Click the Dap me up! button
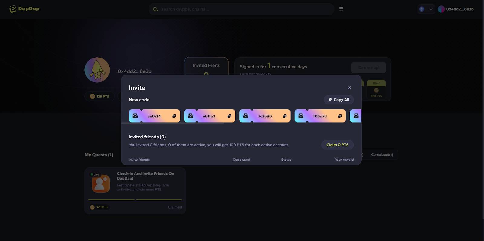 pyautogui.click(x=368, y=68)
